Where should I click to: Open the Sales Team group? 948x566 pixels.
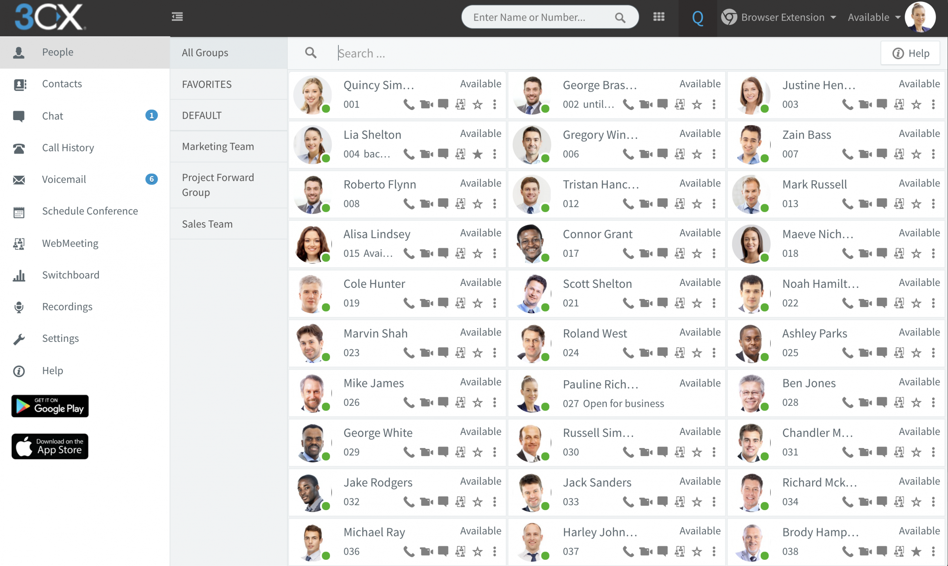click(207, 224)
